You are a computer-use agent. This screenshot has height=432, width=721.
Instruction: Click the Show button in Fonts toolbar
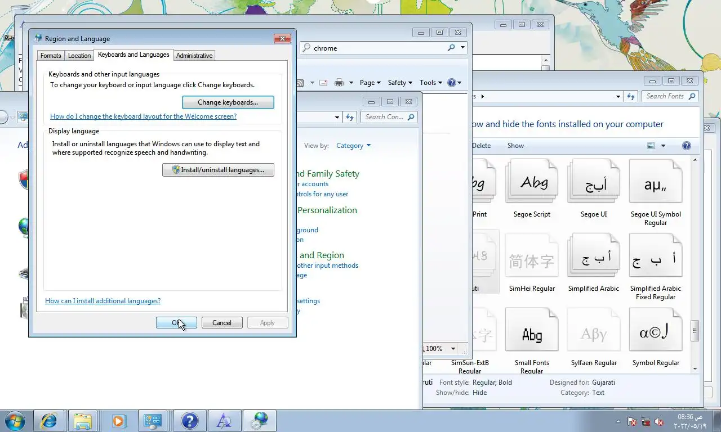point(515,146)
